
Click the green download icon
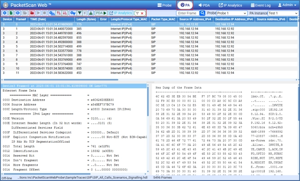click(91, 13)
